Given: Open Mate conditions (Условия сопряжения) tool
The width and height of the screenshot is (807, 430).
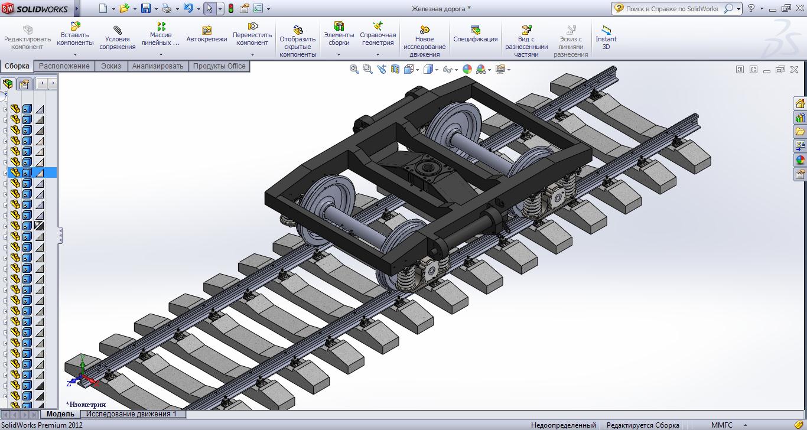Looking at the screenshot, I should click(117, 30).
